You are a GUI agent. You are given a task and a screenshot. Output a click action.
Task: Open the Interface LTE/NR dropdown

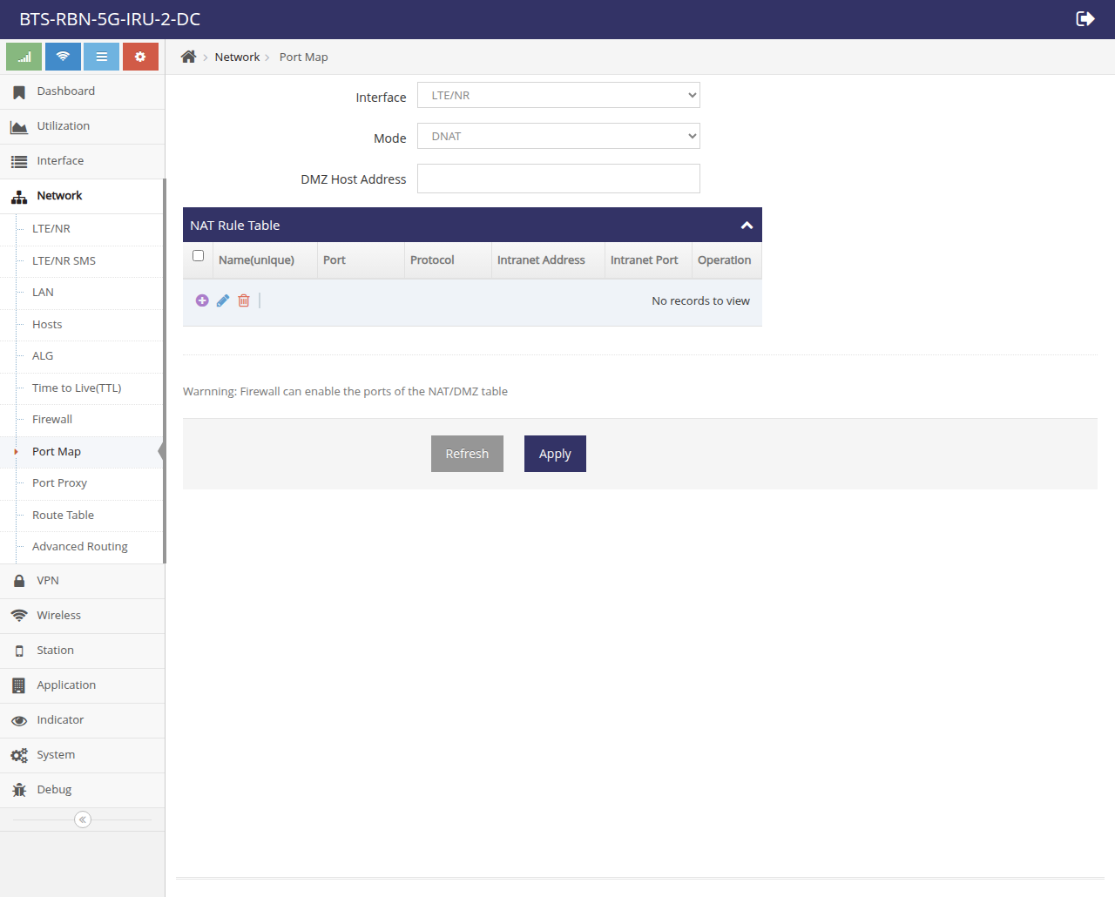coord(558,95)
